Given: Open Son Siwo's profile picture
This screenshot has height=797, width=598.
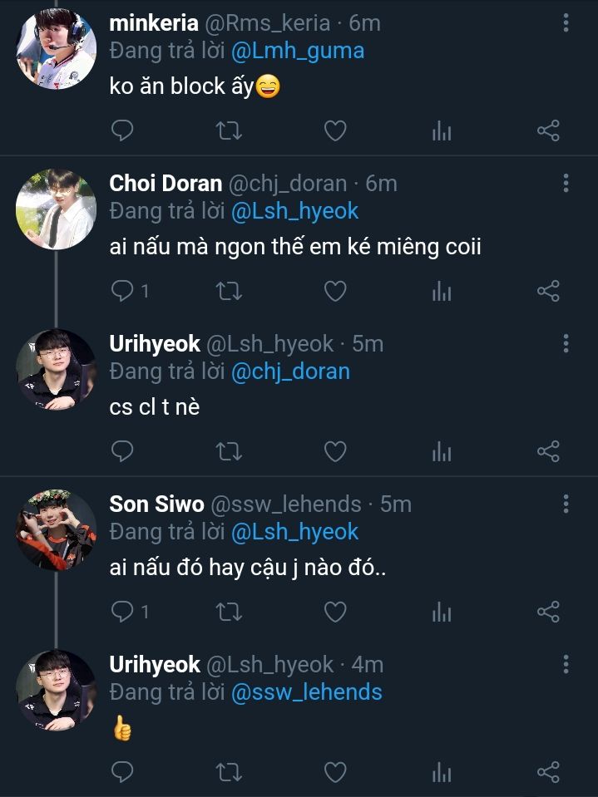Looking at the screenshot, I should pos(56,529).
